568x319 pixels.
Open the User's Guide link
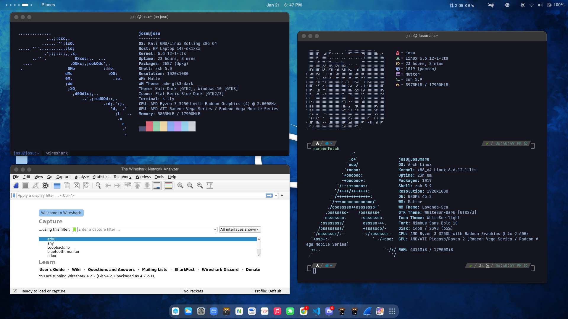coord(52,269)
